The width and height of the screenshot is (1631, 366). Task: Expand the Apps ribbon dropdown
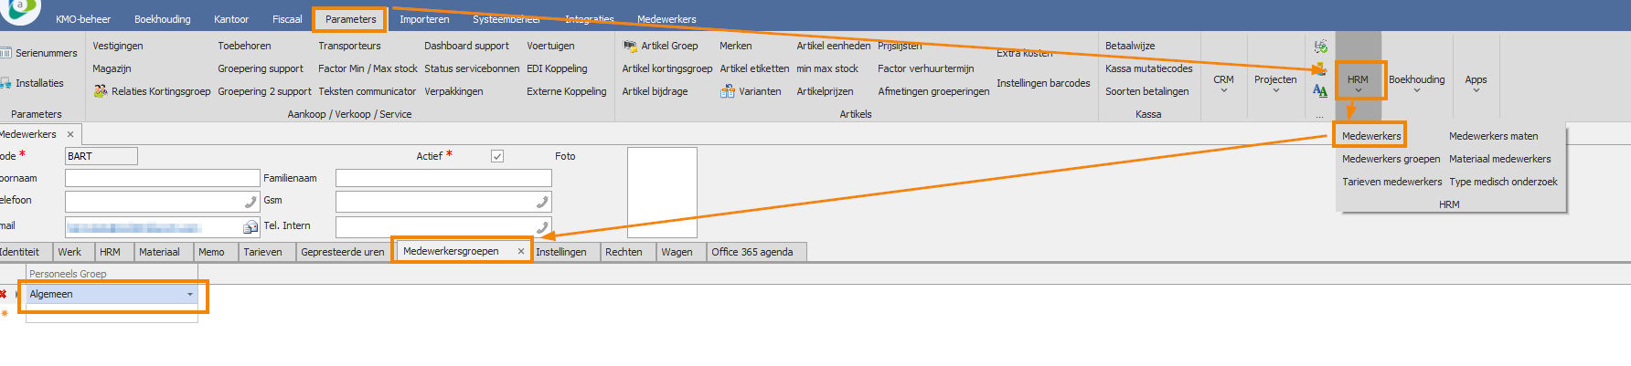(x=1476, y=84)
